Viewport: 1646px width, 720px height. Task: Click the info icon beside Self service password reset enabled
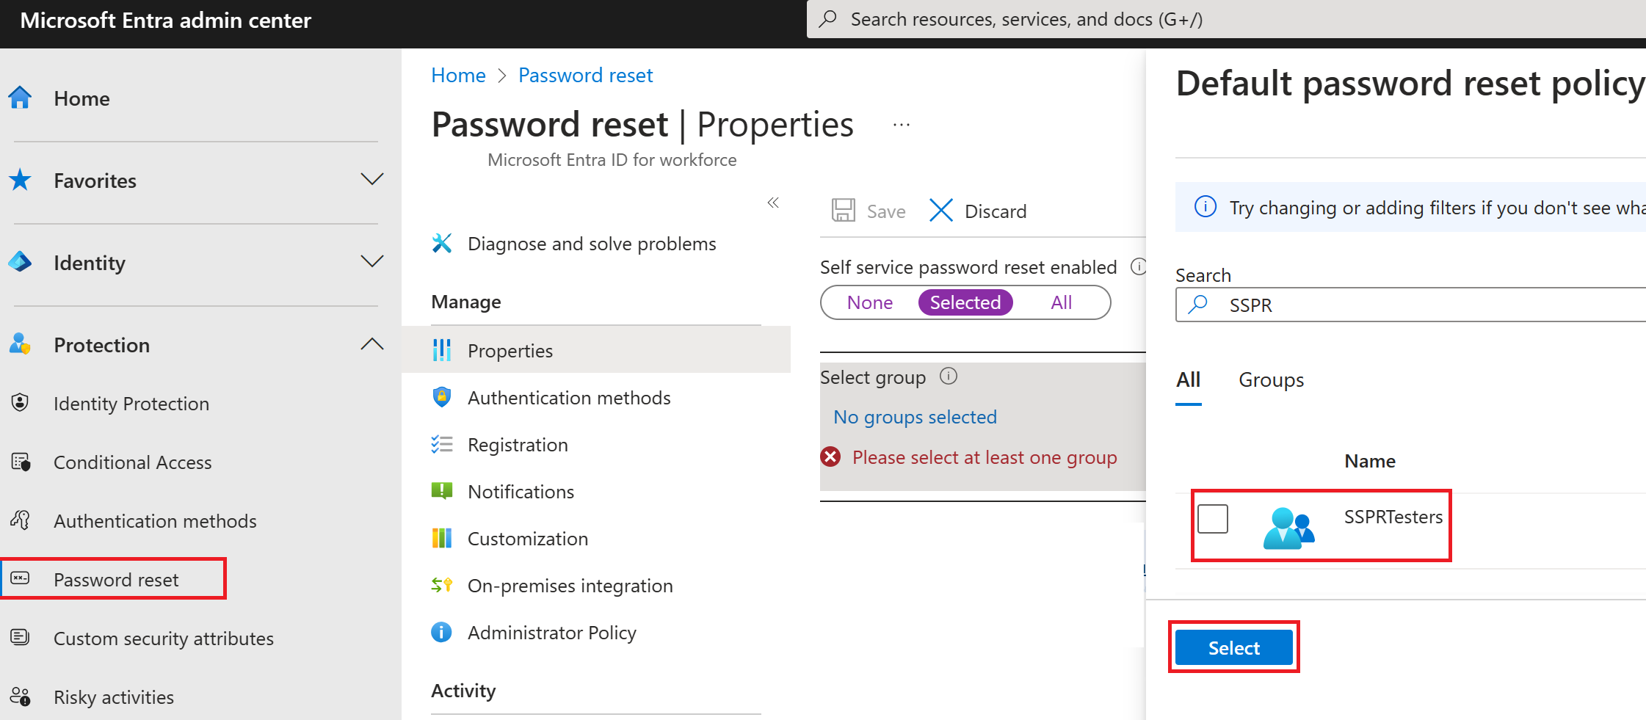(x=1139, y=266)
